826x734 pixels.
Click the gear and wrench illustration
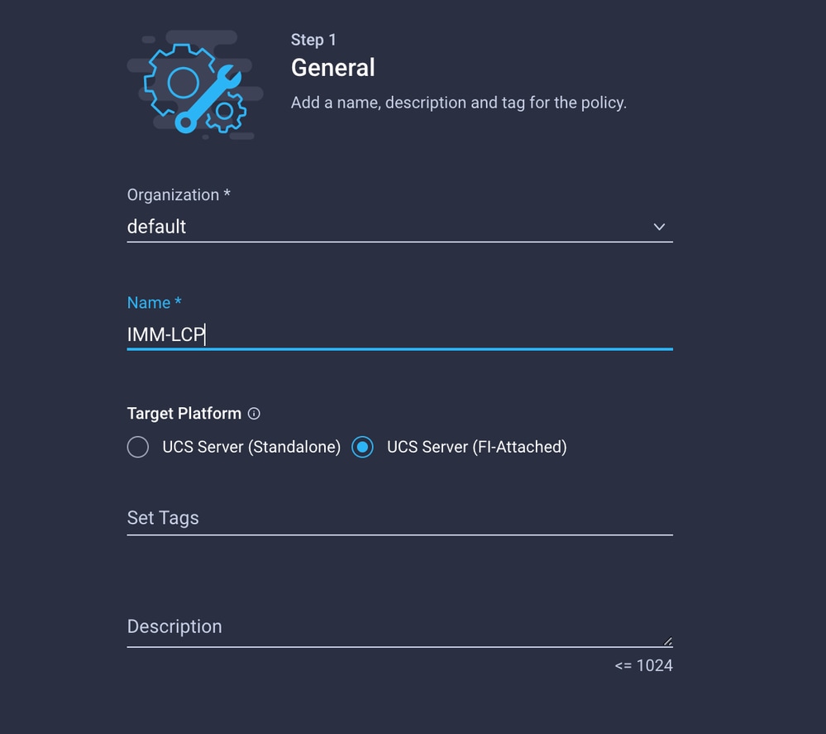point(195,84)
